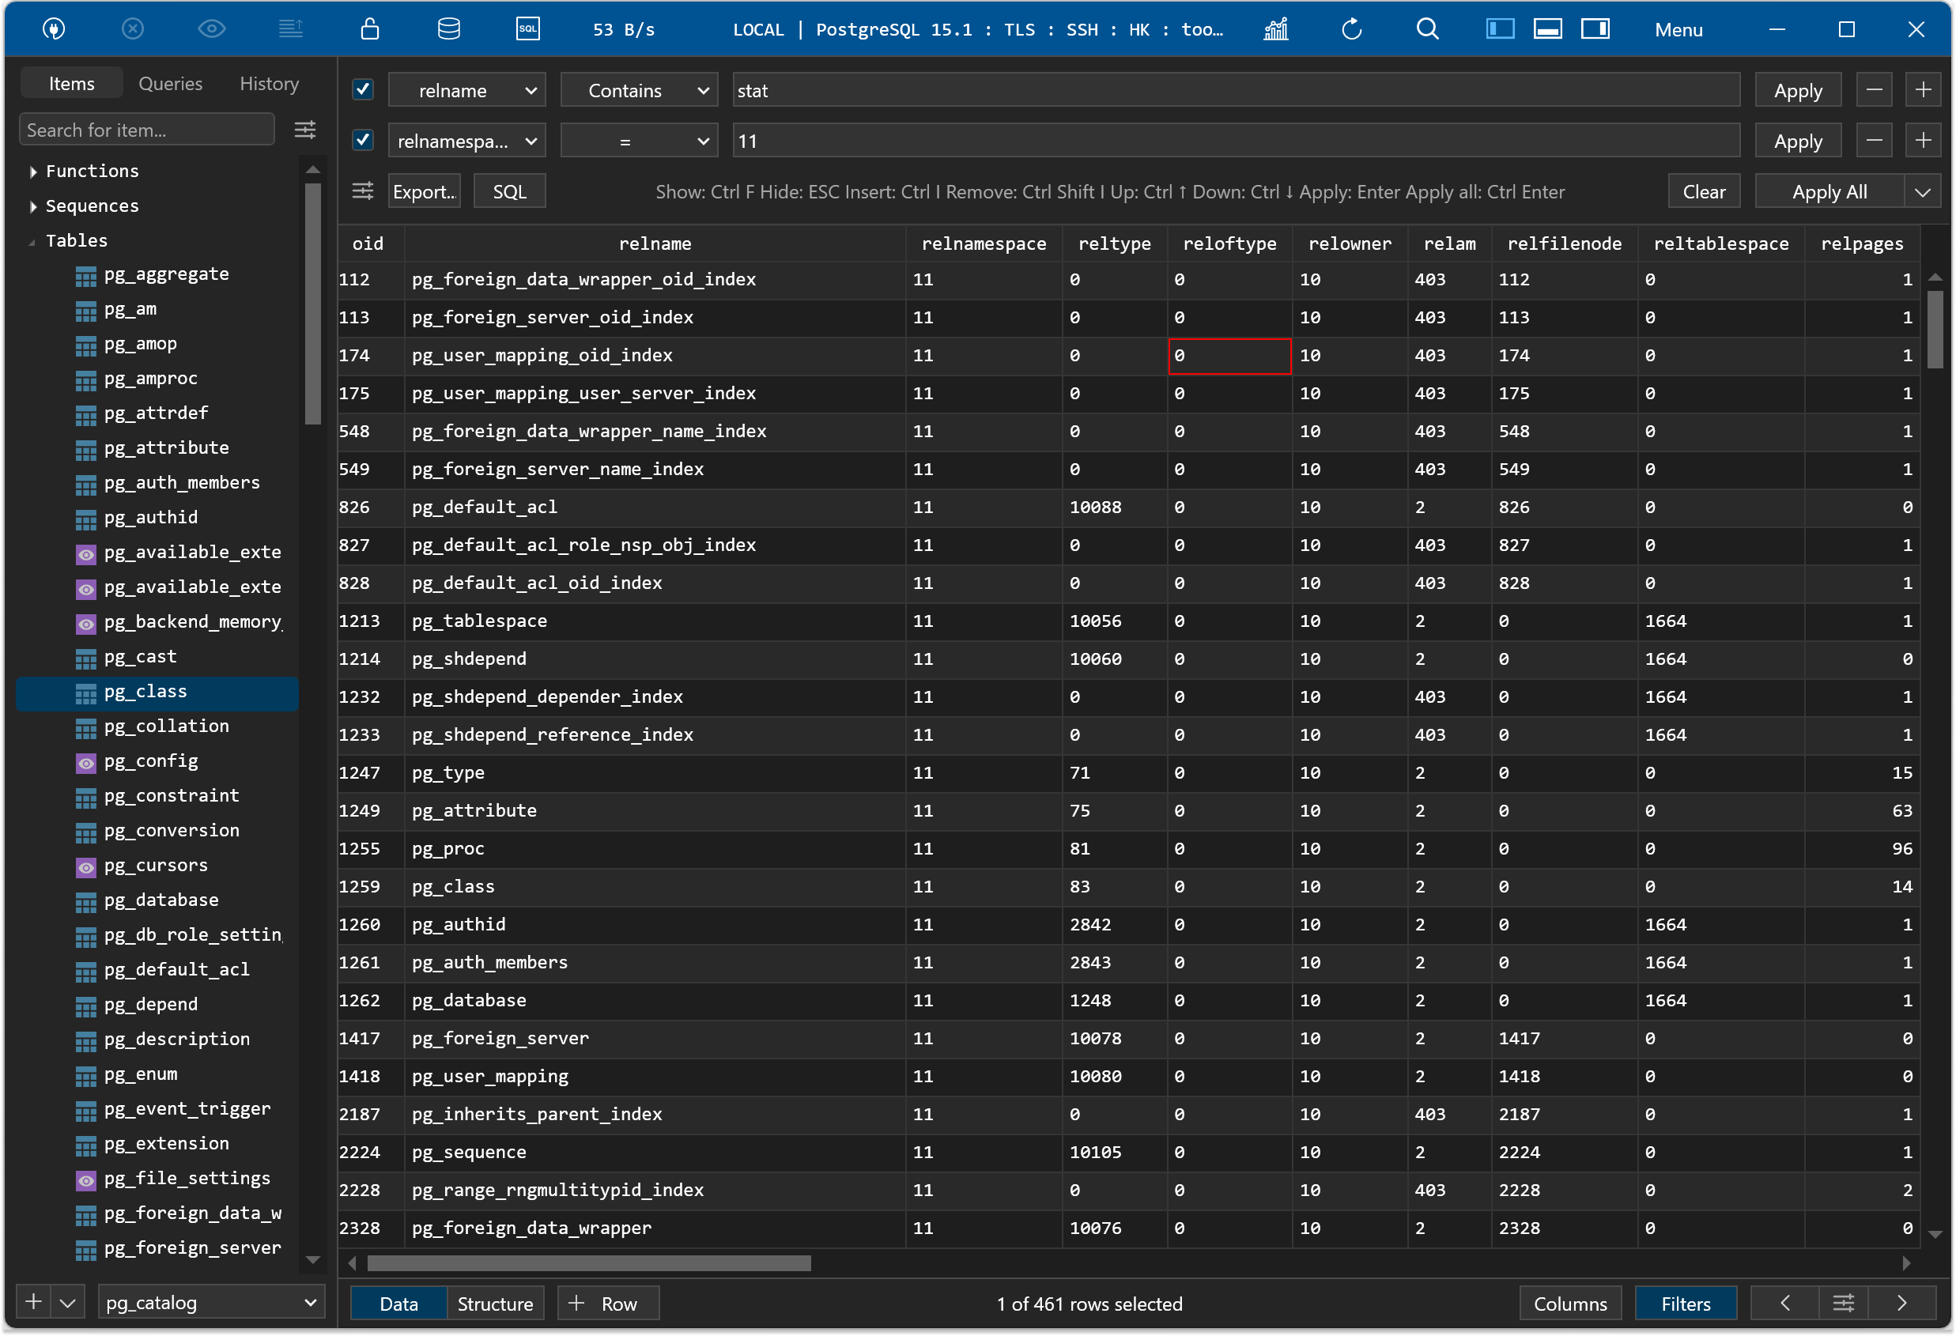Toggle the first filter row checkbox
Screen dimensions: 1956x1336
pyautogui.click(x=363, y=91)
